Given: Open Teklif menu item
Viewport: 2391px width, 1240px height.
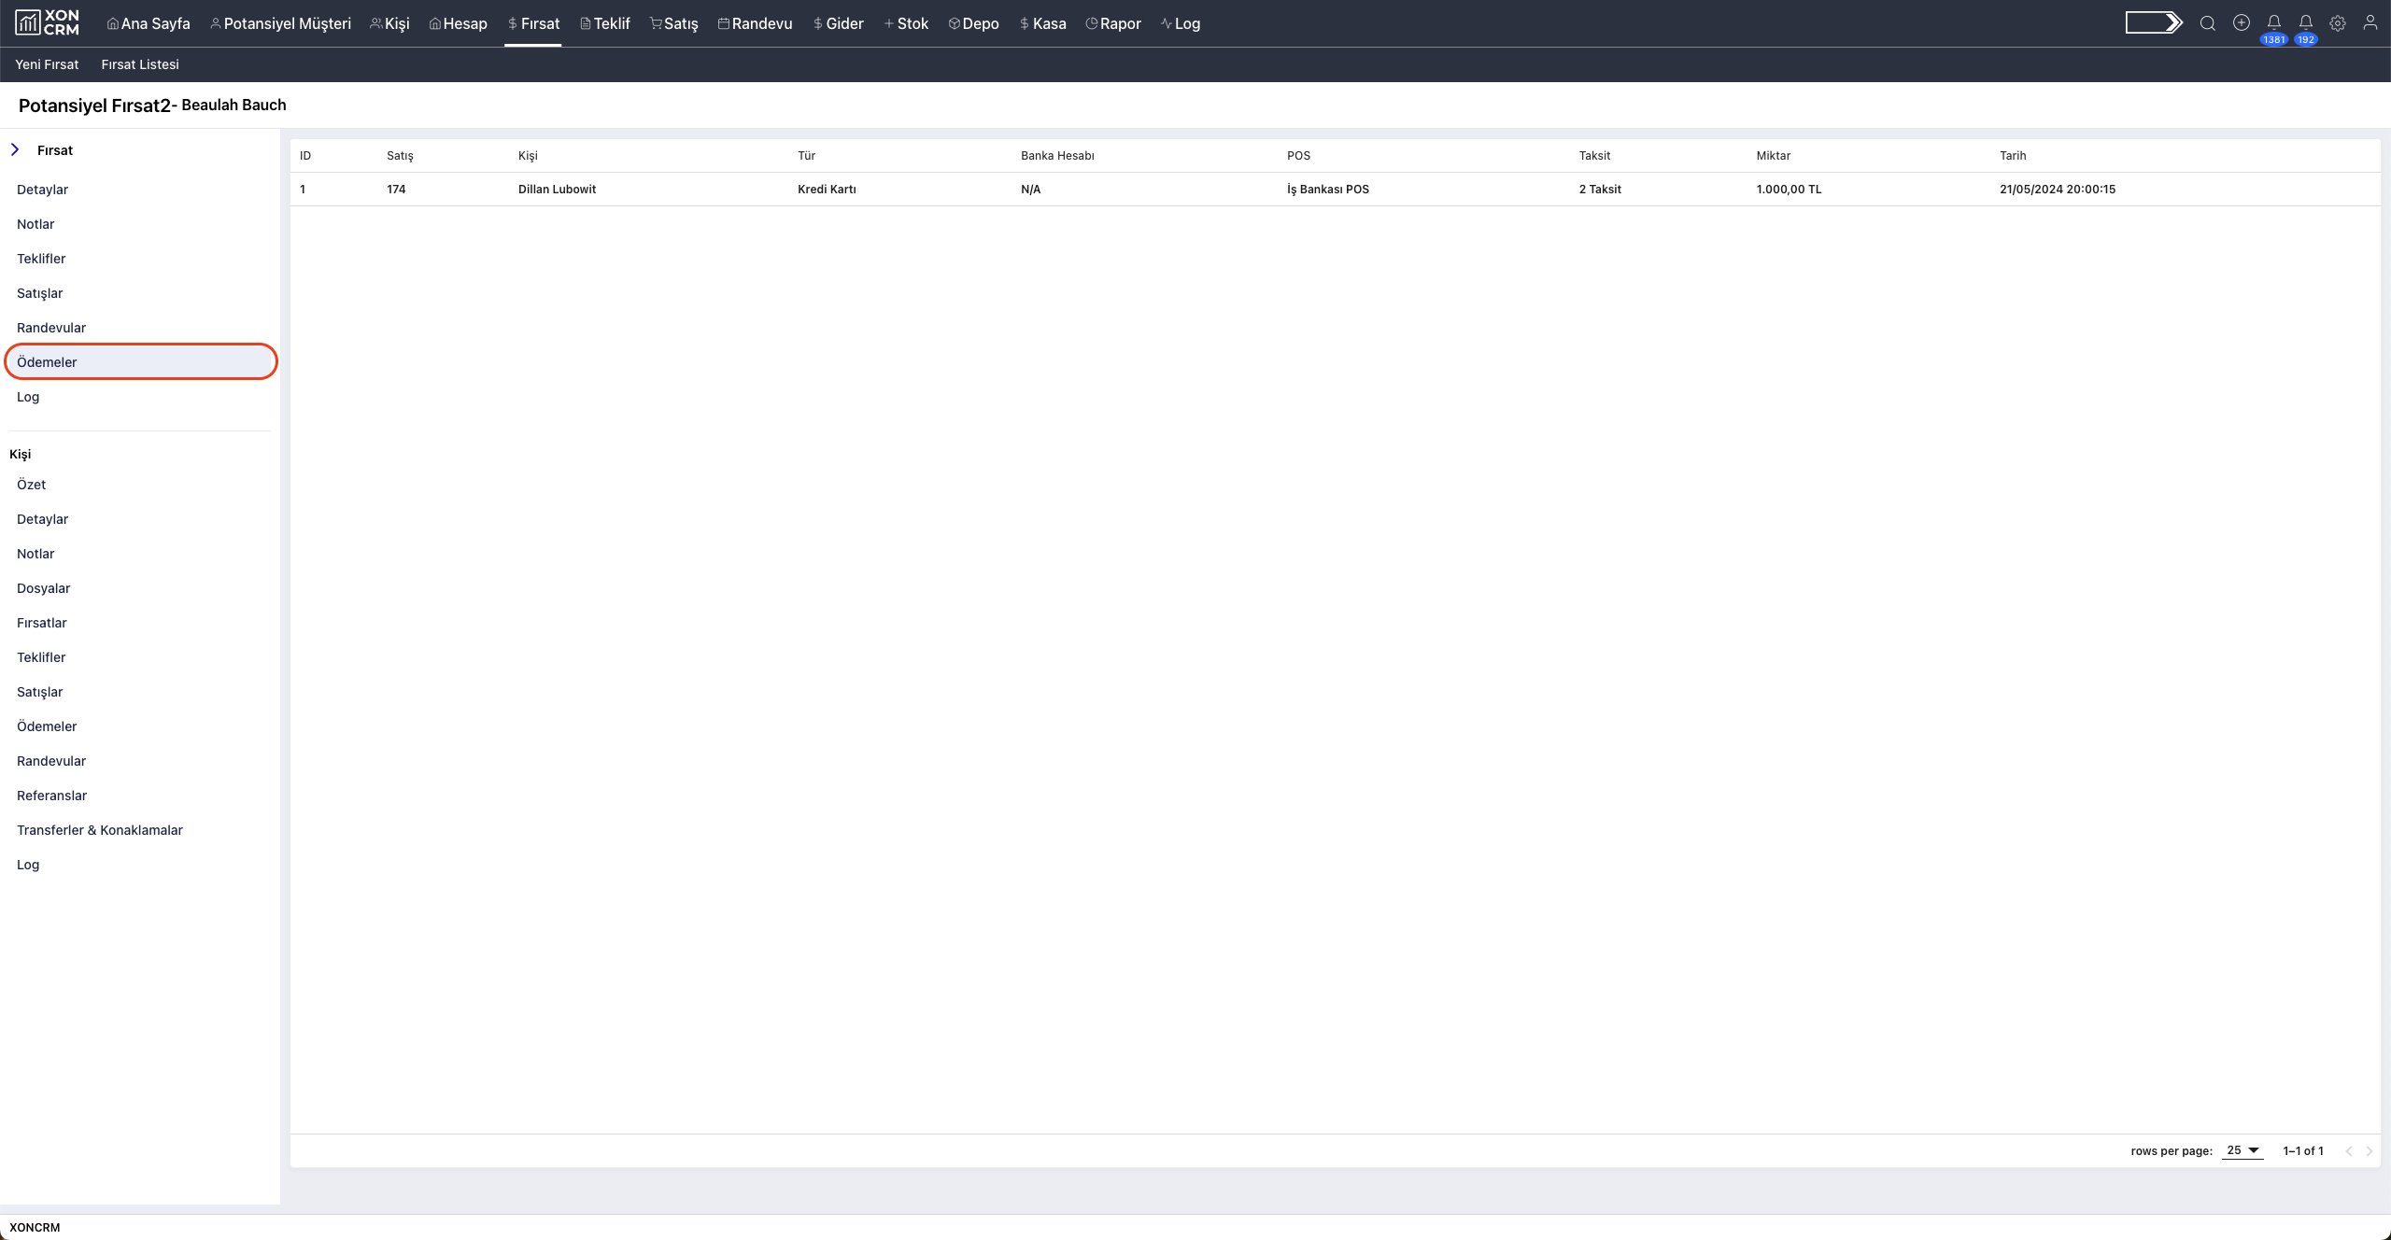Looking at the screenshot, I should point(605,23).
